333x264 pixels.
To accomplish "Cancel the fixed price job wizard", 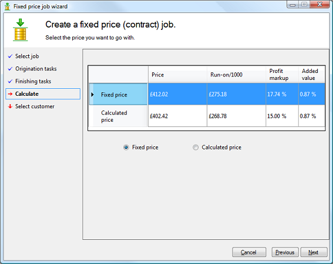I will pyautogui.click(x=249, y=252).
